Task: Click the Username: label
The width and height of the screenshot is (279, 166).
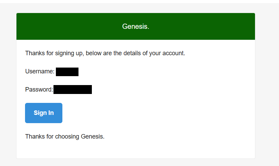Action: click(40, 71)
